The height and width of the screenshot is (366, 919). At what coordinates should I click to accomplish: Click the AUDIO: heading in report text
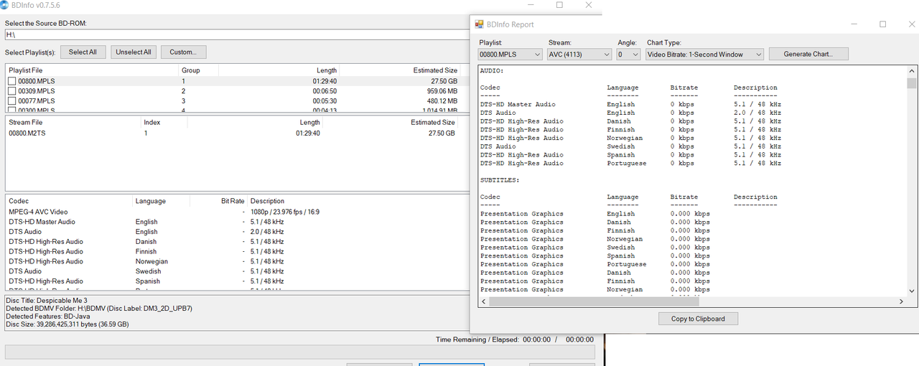[x=492, y=71]
